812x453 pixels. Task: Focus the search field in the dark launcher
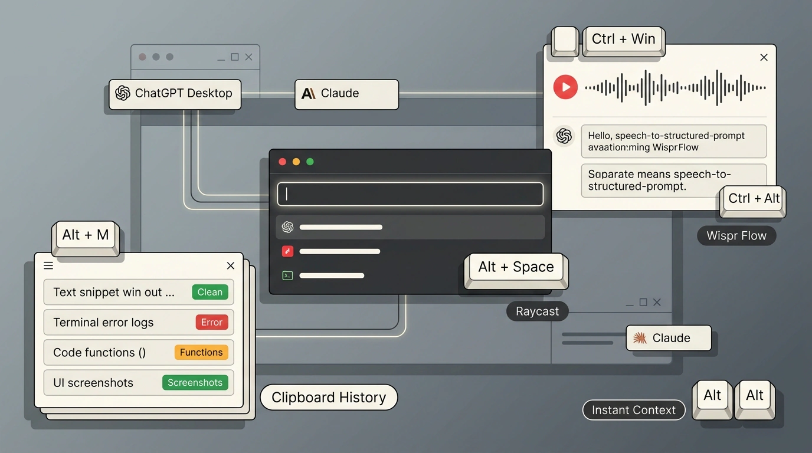(x=410, y=194)
